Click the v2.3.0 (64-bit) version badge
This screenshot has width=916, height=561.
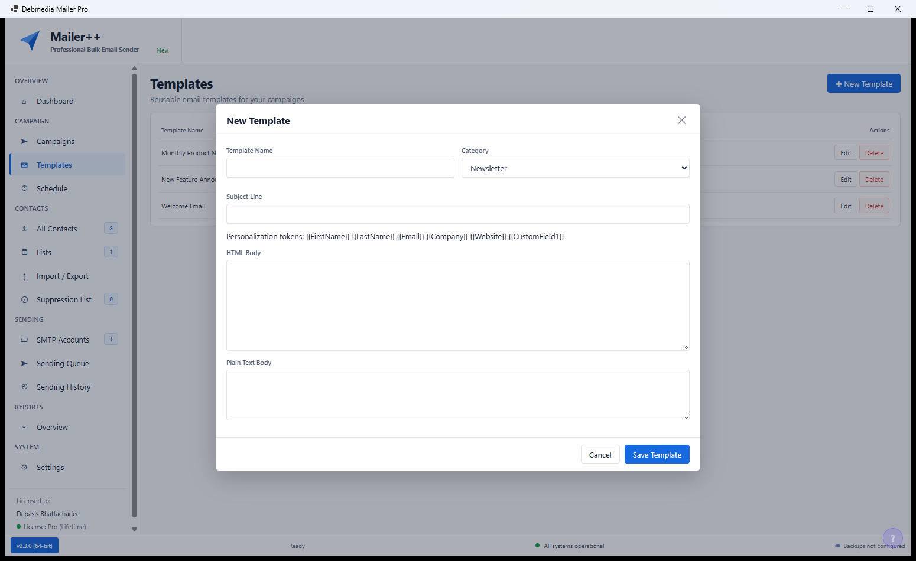pyautogui.click(x=34, y=546)
